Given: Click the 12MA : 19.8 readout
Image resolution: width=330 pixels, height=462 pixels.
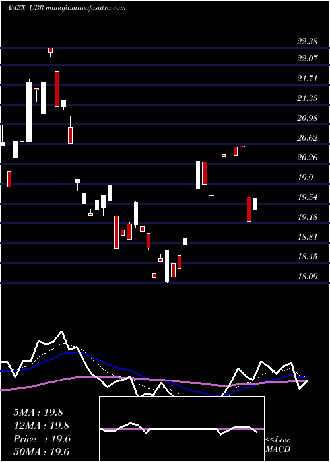Looking at the screenshot, I should [41, 426].
